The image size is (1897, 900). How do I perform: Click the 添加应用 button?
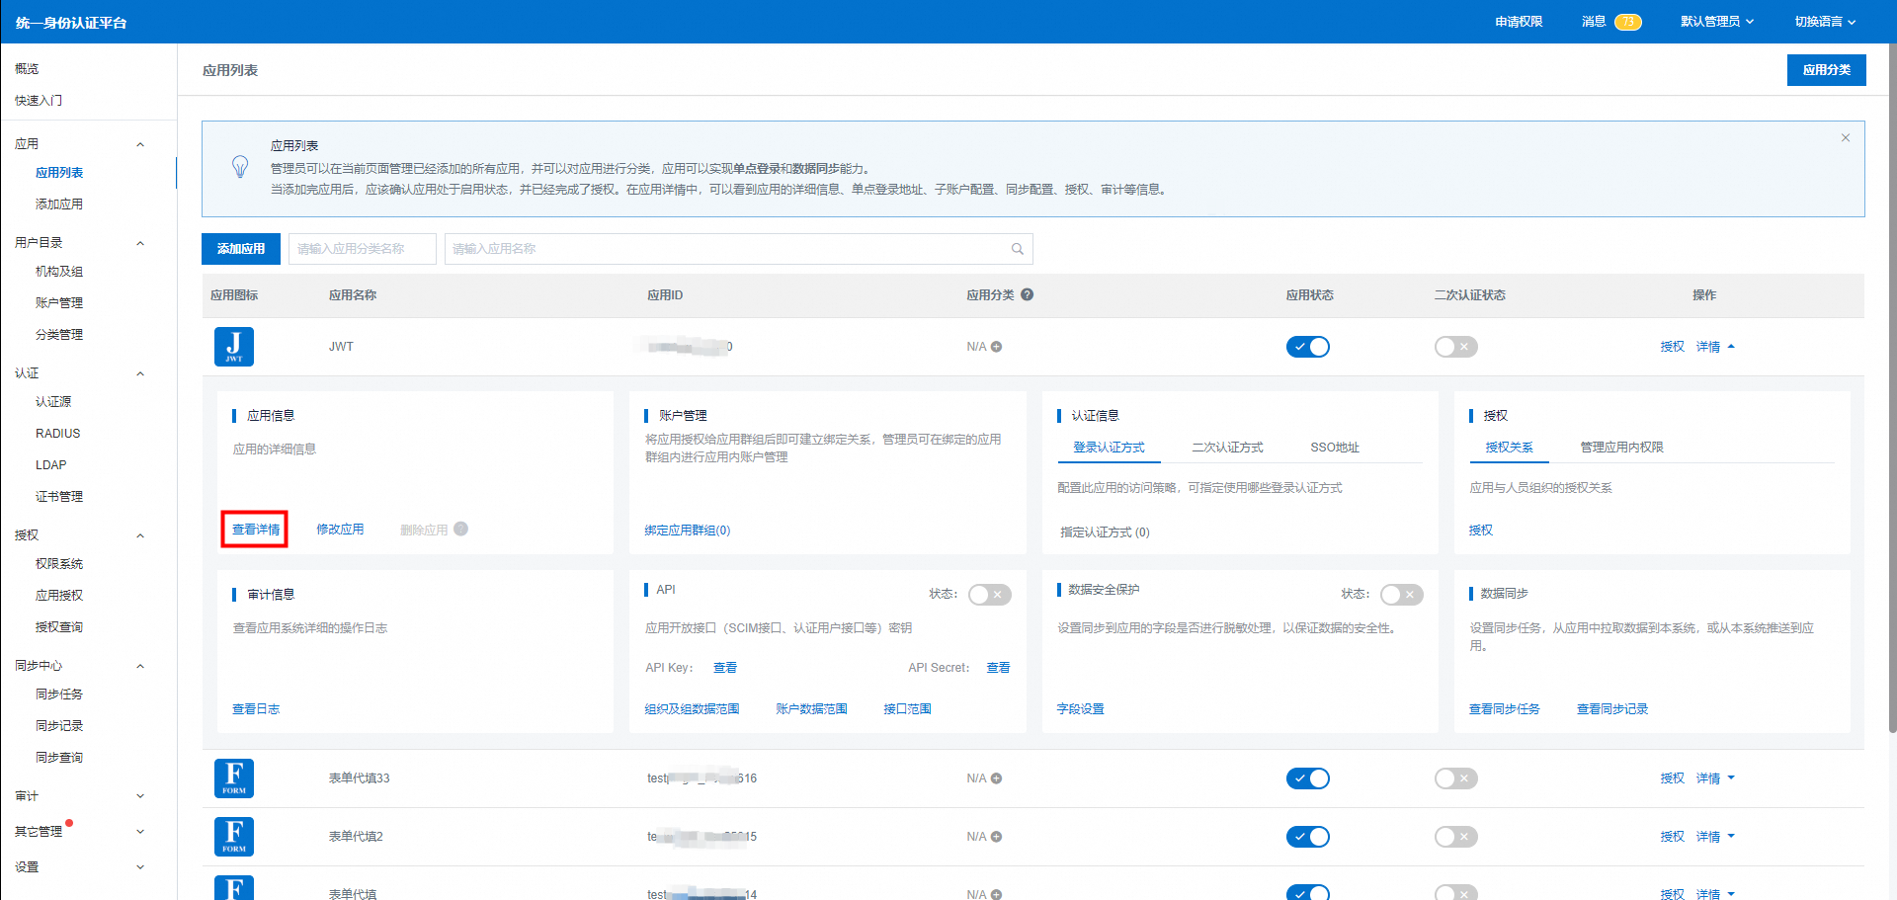[x=241, y=249]
